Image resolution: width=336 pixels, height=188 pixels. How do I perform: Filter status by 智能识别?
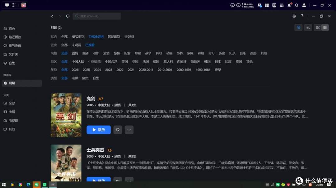pos(114,37)
